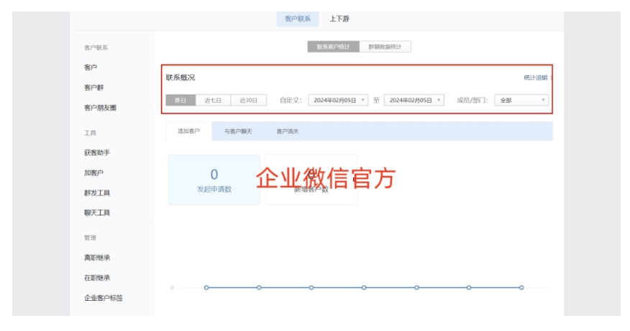Click the 自定义 label
This screenshot has height=331, width=630.
point(291,101)
